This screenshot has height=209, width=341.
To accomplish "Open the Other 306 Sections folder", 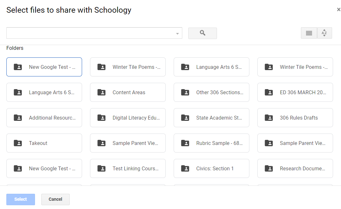I will coord(212,92).
